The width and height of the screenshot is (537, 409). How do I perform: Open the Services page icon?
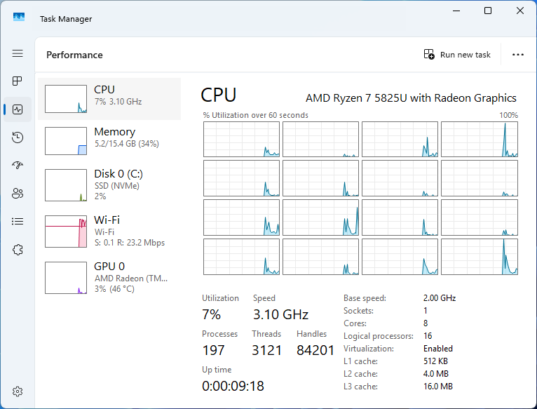pos(18,250)
